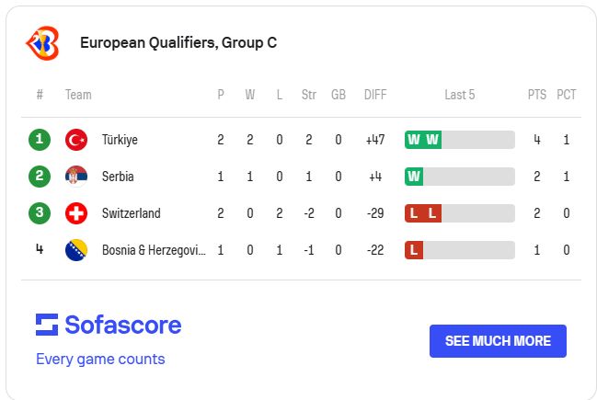Open the Bosnia & Herzegovina team link
This screenshot has height=400, width=597.
154,250
